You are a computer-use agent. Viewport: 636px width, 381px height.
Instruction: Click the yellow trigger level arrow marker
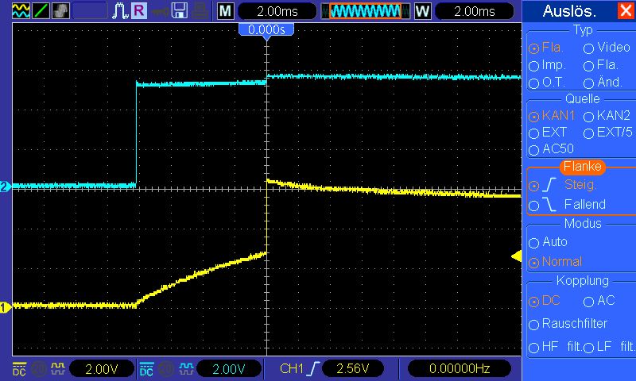[x=515, y=256]
